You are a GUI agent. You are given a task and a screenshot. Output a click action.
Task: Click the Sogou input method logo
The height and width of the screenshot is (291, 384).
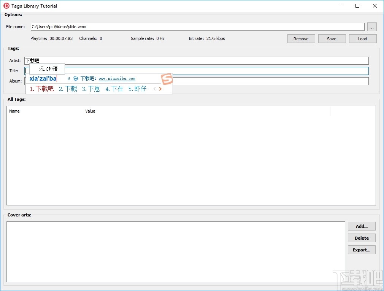click(x=167, y=79)
